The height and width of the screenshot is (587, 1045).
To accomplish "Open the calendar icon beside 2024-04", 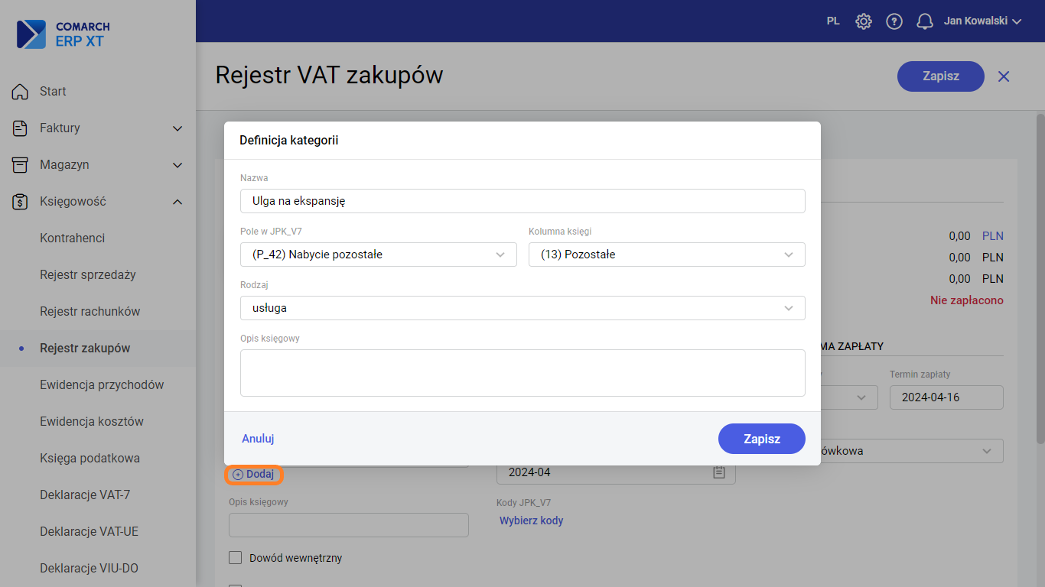I will tap(719, 472).
